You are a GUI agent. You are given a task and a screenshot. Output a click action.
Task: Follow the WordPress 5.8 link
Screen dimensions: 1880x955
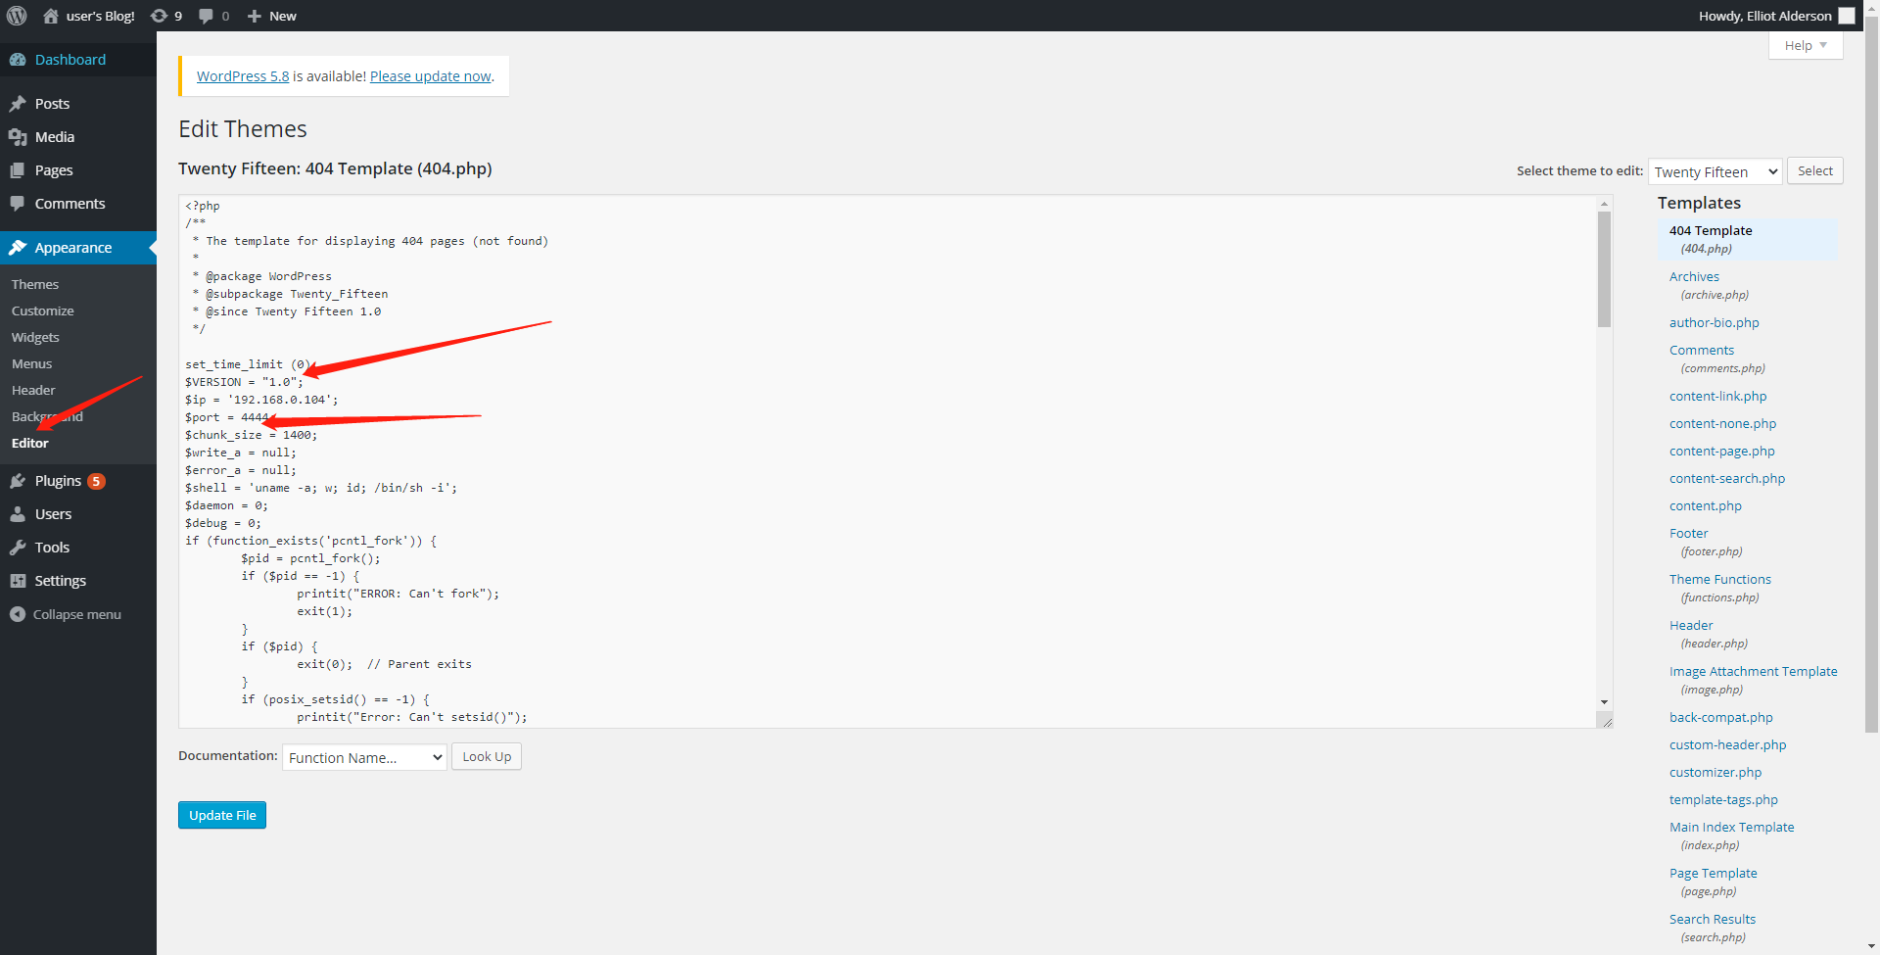(243, 76)
